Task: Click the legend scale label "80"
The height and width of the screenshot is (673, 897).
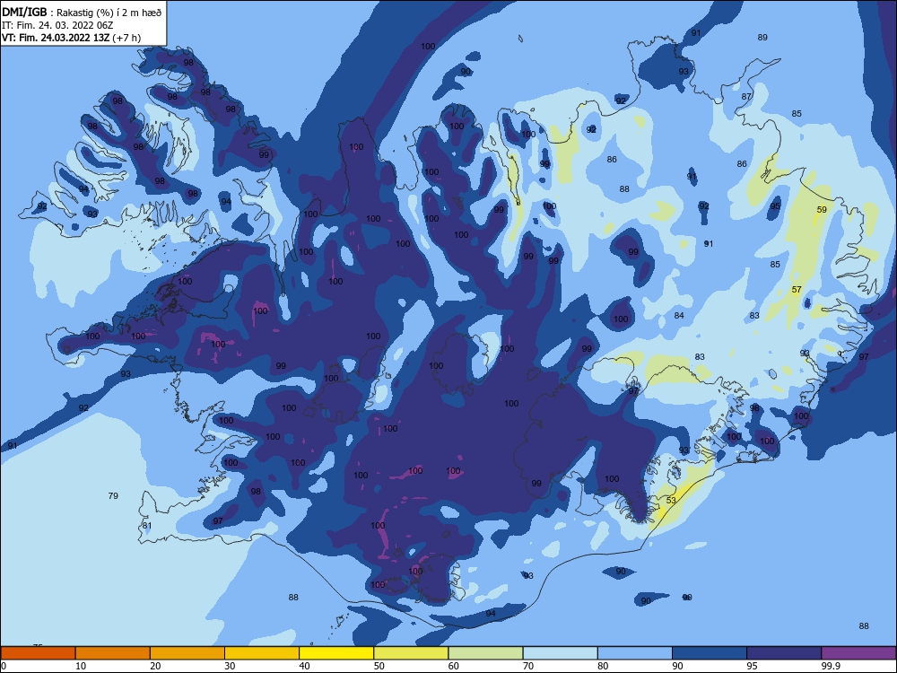Action: [603, 666]
